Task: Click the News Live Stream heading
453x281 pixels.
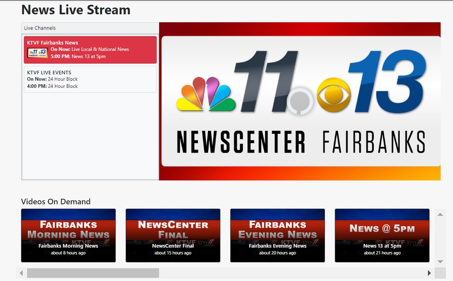Action: pyautogui.click(x=75, y=10)
